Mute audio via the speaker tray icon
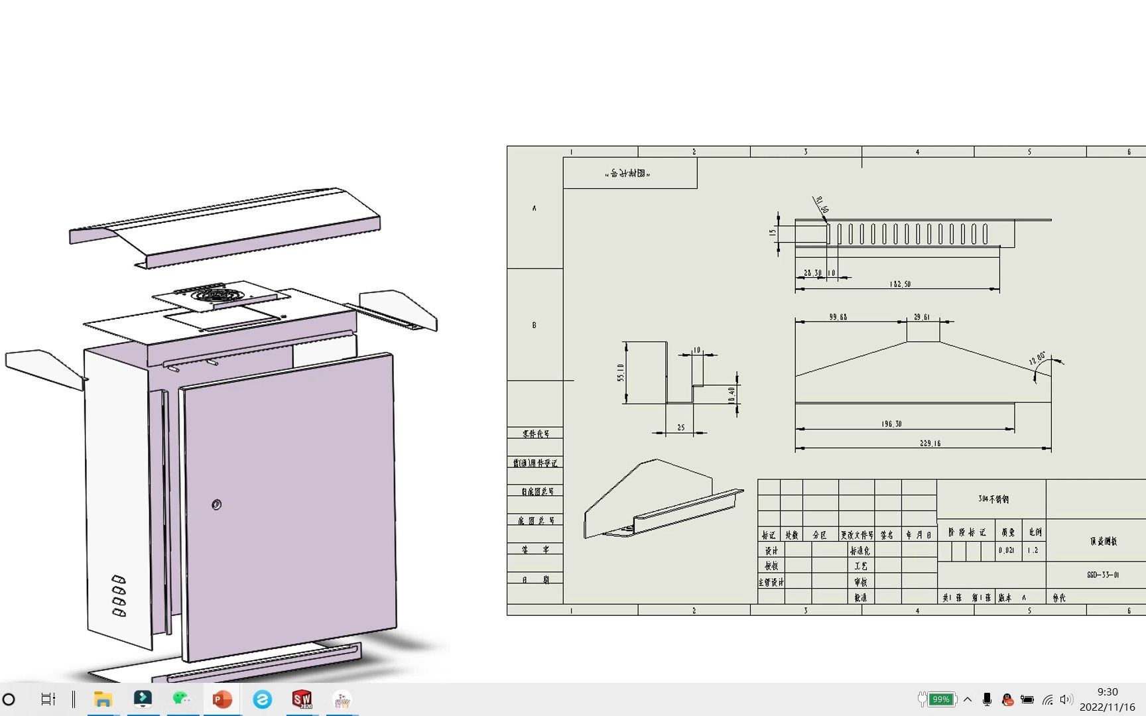Viewport: 1146px width, 716px height. (x=1067, y=699)
